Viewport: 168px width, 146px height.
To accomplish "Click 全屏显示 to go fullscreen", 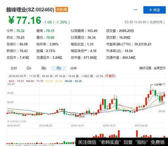I will [x=160, y=68].
